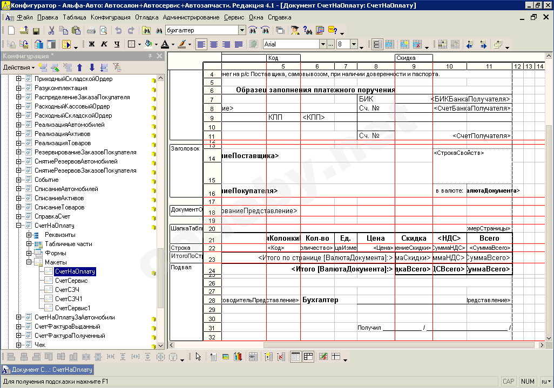554x388 pixels.
Task: Open the Arial font name dropdown
Action: click(x=323, y=44)
